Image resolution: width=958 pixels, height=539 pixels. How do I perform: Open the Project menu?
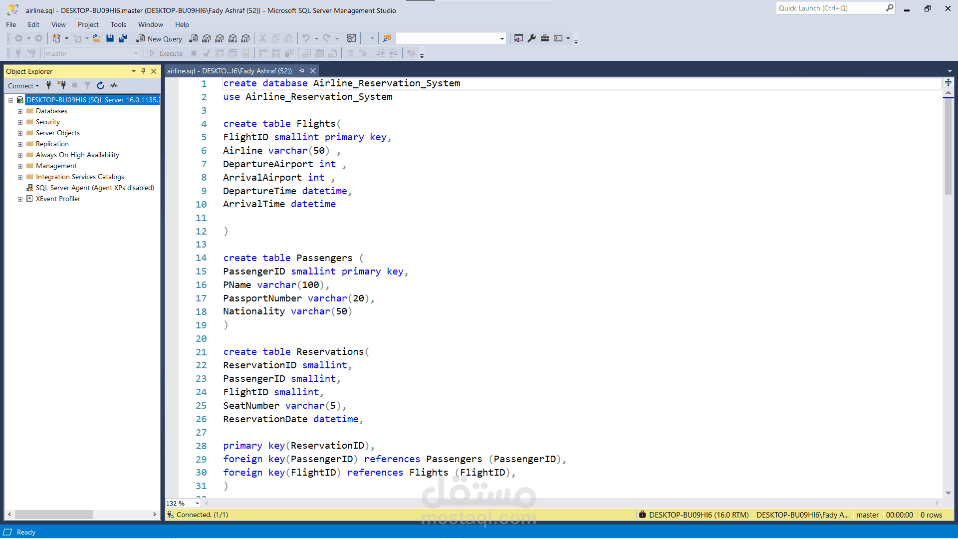pos(88,24)
